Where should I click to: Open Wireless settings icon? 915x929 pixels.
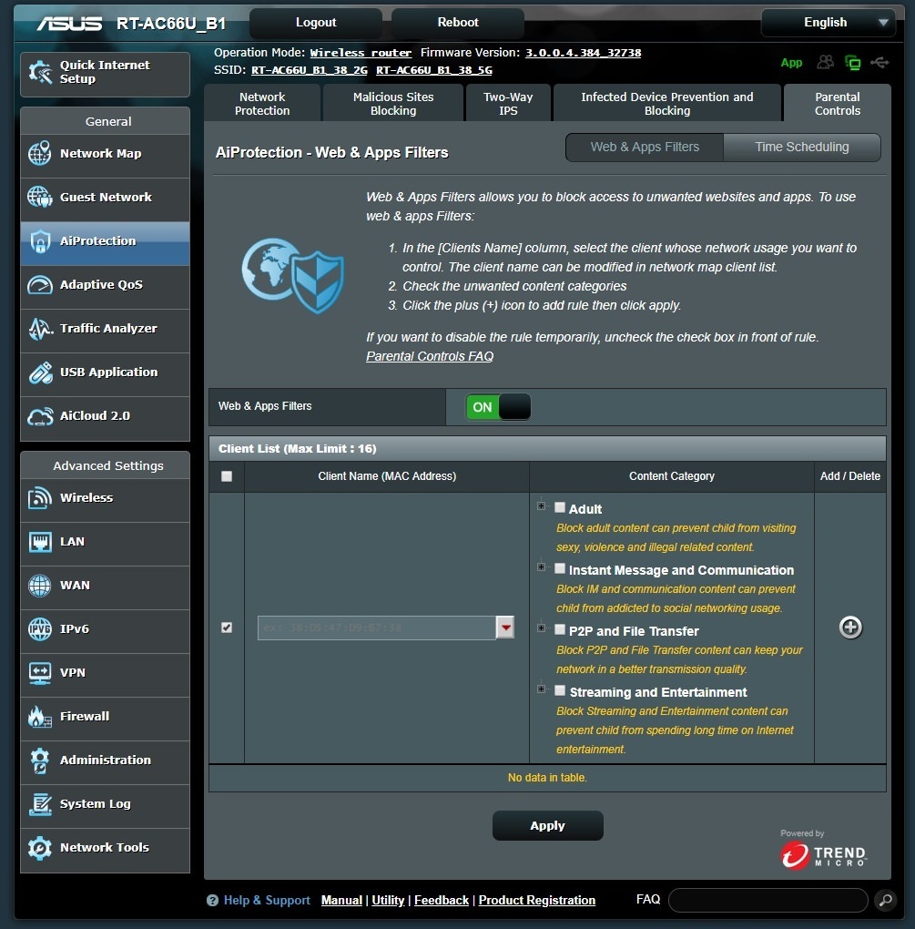coord(40,497)
